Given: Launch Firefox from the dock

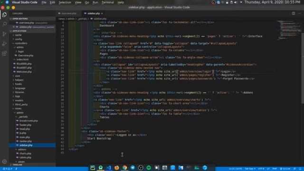Looking at the screenshot, I should click(116, 168).
